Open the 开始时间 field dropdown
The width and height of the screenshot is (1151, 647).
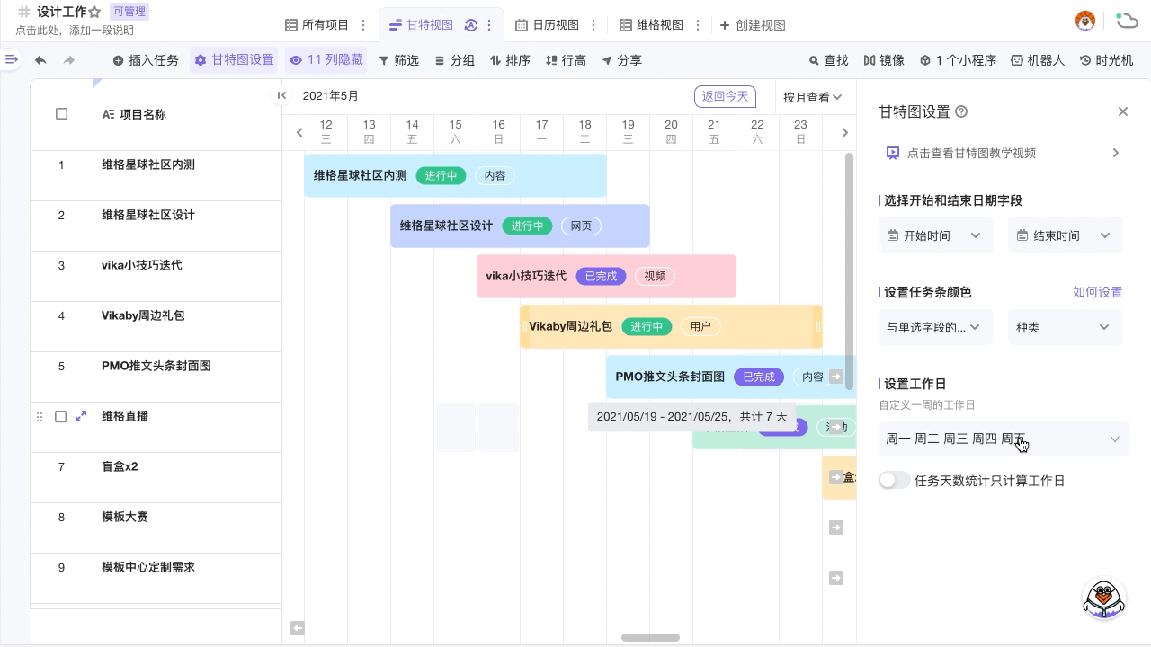pyautogui.click(x=935, y=235)
